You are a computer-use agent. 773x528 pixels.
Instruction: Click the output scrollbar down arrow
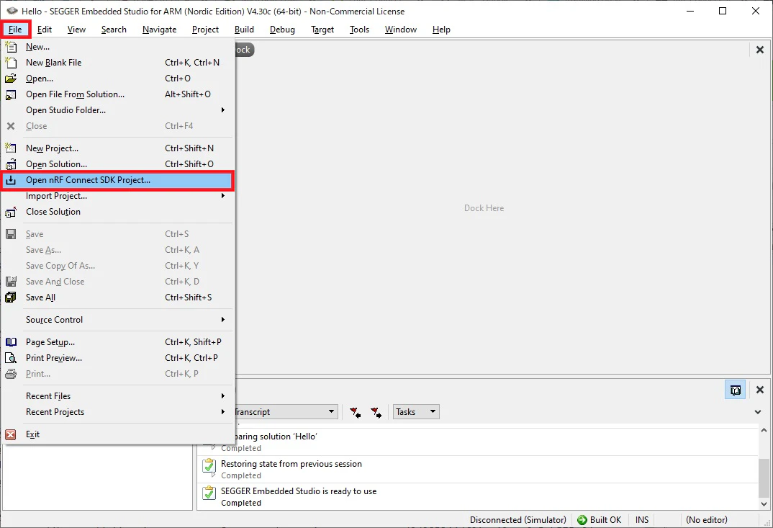764,504
